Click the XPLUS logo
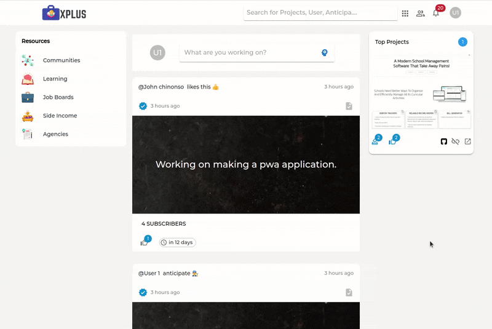Viewport: 492px width, 329px height. [64, 13]
